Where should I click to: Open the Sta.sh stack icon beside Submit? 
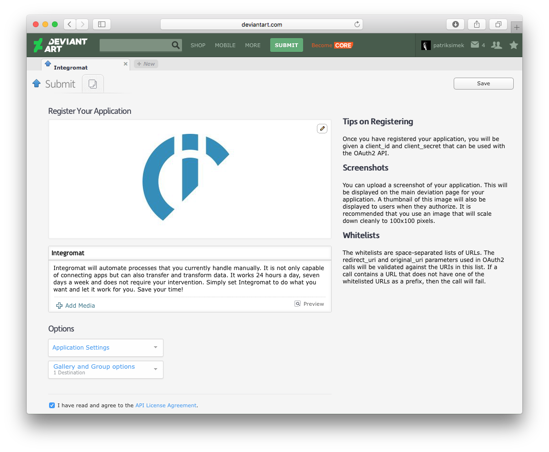coord(93,84)
